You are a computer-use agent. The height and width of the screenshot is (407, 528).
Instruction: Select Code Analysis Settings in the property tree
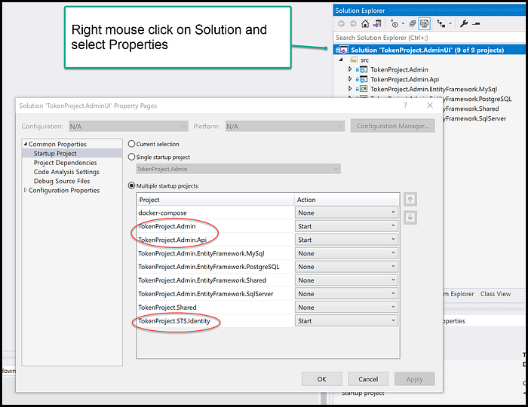click(66, 172)
